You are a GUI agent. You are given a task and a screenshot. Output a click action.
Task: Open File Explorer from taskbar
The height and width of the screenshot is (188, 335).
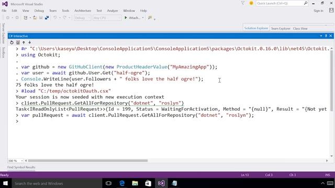pyautogui.click(x=135, y=183)
